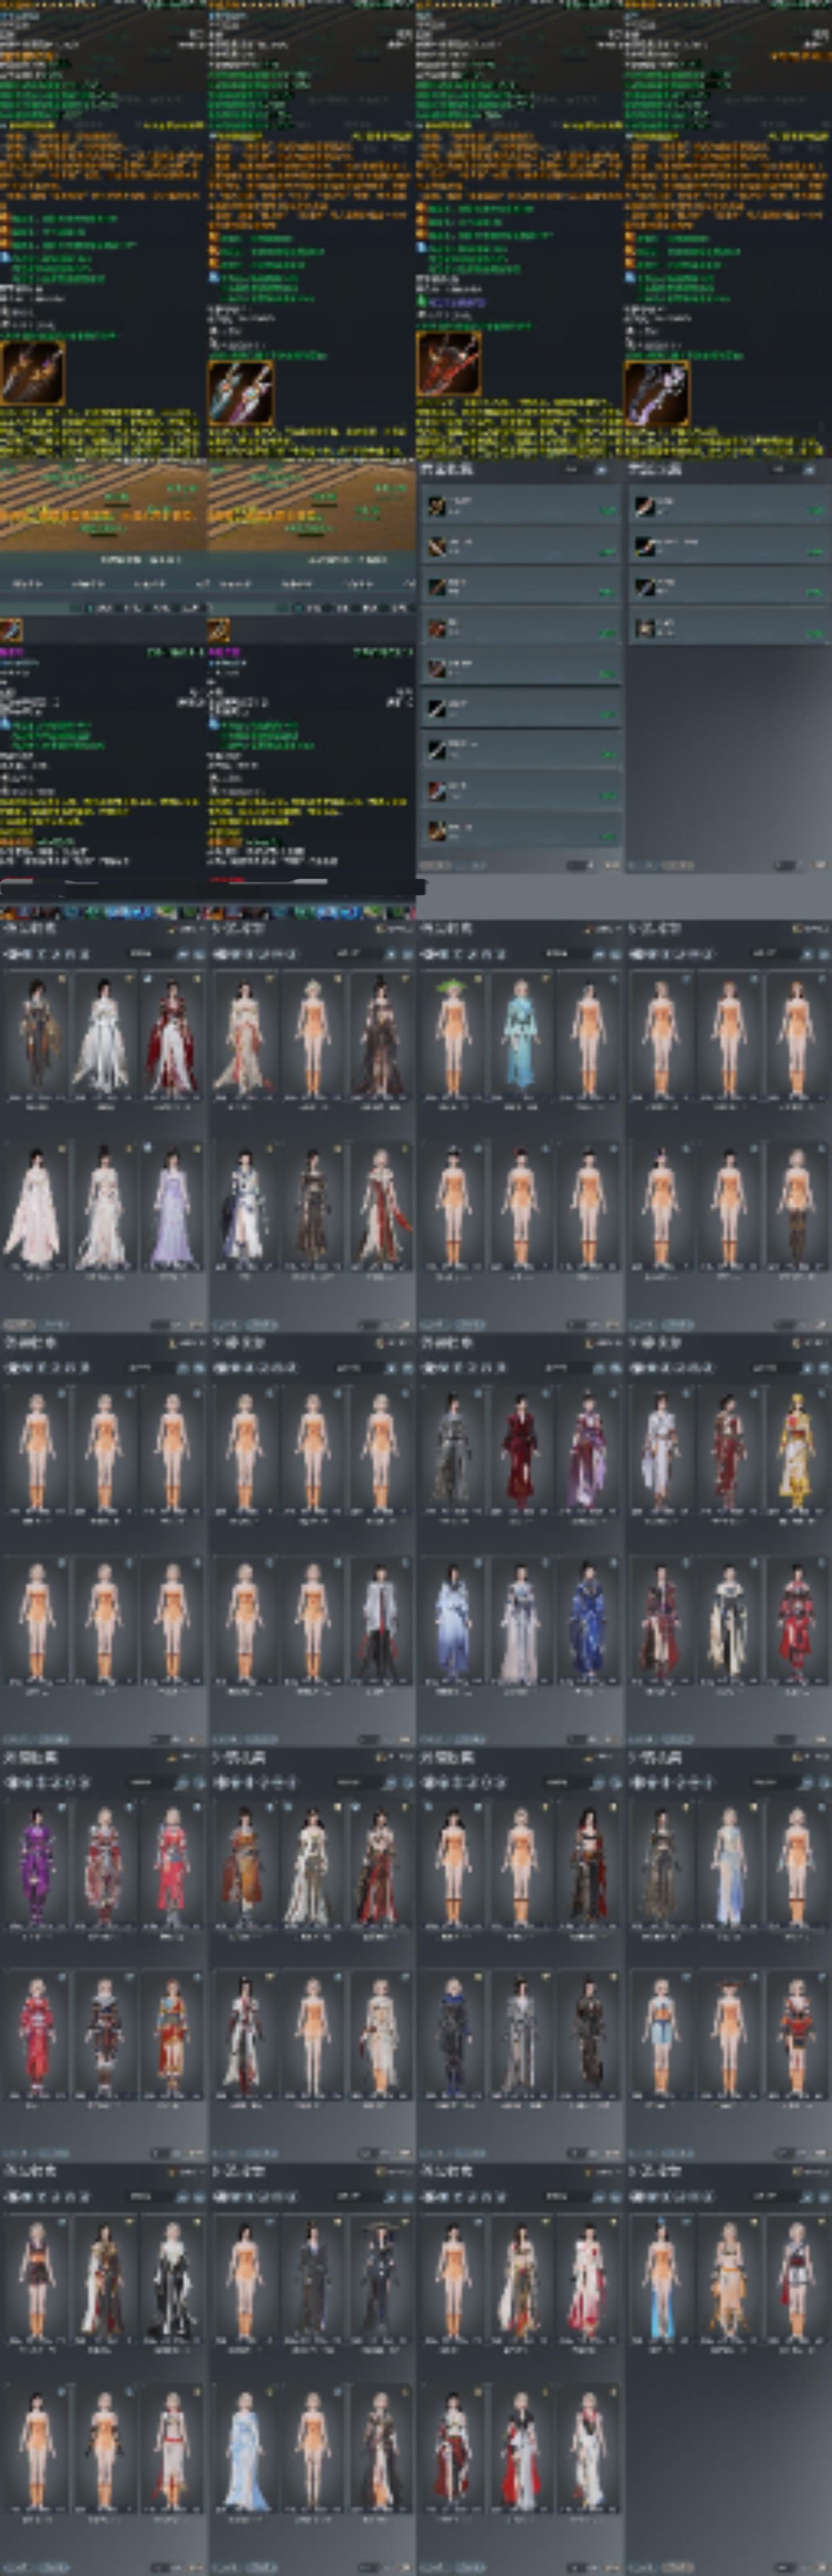This screenshot has width=832, height=2576.
Task: Open the red glowing weapon icon
Action: 449,364
